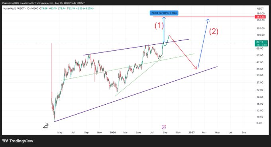The image size is (271, 147).
Task: Click the TradingView logo in footer
Action: (x=18, y=141)
